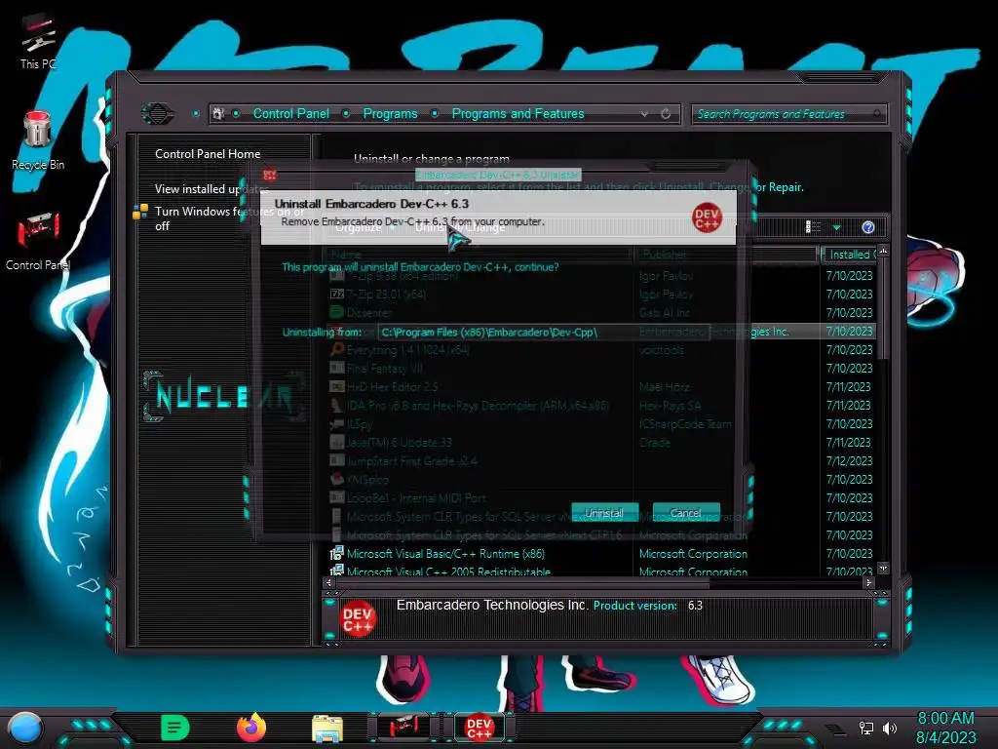
Task: Open Recycle Bin desktop icon
Action: click(38, 140)
